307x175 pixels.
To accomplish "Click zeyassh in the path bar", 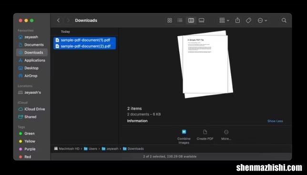I will pyautogui.click(x=110, y=149).
